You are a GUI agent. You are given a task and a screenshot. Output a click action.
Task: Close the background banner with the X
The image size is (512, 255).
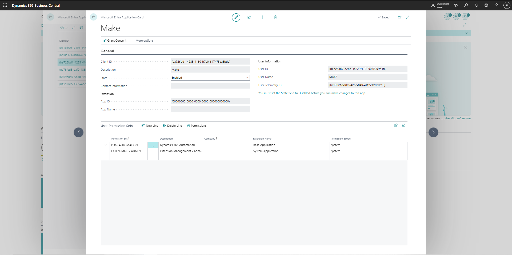pos(465,47)
